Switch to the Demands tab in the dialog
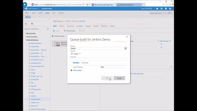The height and width of the screenshot is (111, 197). (x=85, y=63)
